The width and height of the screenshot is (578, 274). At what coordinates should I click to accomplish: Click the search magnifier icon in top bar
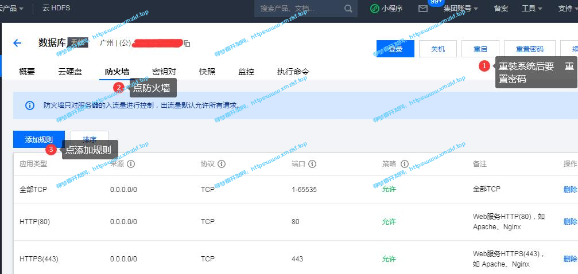(348, 9)
